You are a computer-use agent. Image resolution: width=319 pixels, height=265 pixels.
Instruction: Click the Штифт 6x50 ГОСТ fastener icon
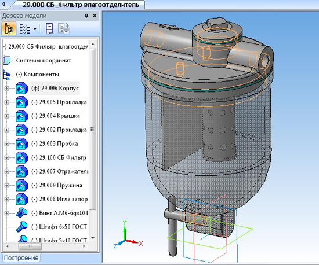[x=21, y=227]
